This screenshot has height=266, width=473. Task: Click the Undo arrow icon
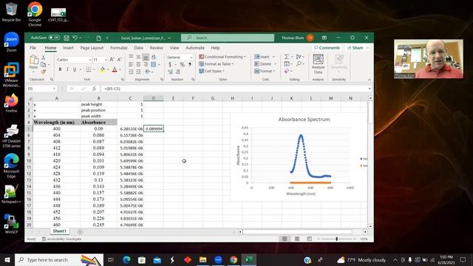point(75,38)
